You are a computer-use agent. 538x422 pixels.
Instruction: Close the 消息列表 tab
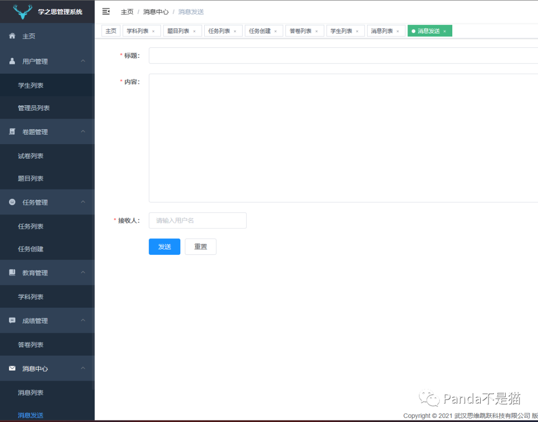tap(398, 31)
